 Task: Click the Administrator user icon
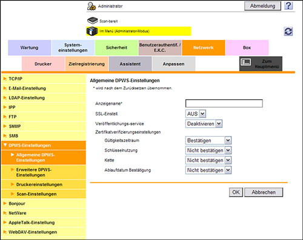(x=92, y=6)
